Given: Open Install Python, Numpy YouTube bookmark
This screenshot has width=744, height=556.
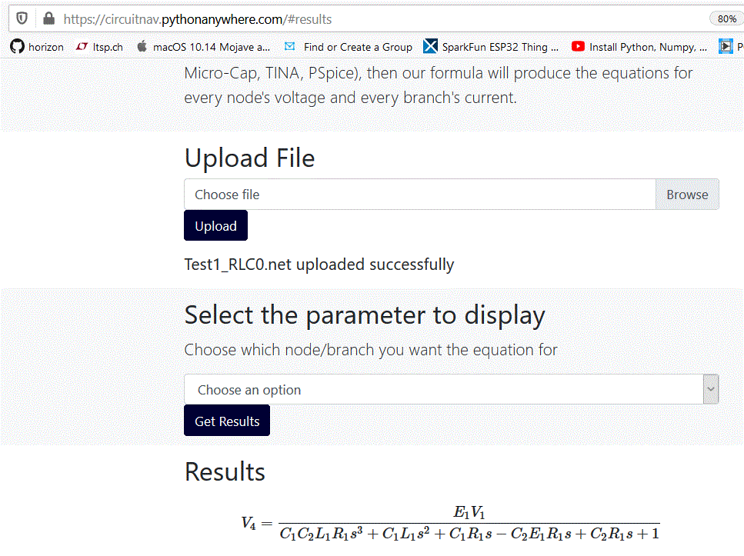Looking at the screenshot, I should point(639,47).
